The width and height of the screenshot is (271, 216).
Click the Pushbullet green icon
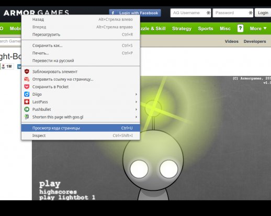pos(27,109)
